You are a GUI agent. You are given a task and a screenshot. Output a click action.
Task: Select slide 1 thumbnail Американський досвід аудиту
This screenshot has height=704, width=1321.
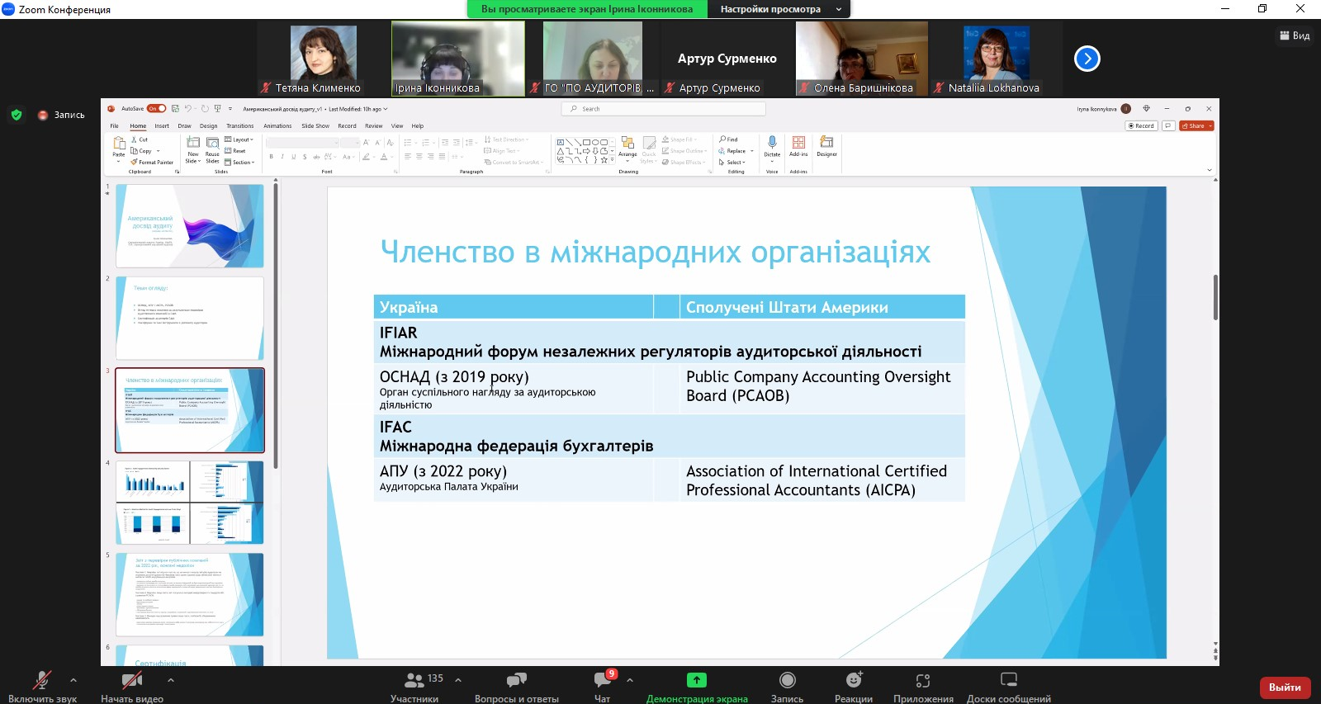click(x=190, y=226)
